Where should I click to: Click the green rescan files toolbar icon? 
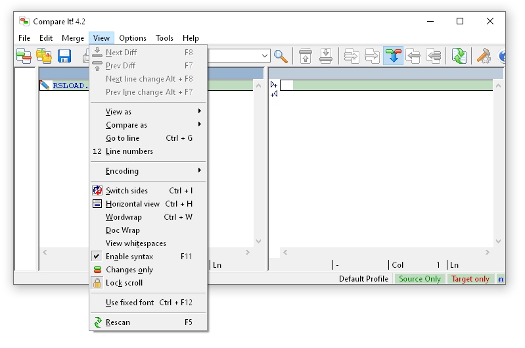point(459,56)
